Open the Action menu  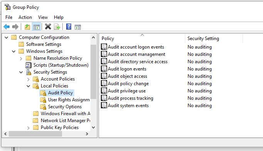tap(25, 17)
